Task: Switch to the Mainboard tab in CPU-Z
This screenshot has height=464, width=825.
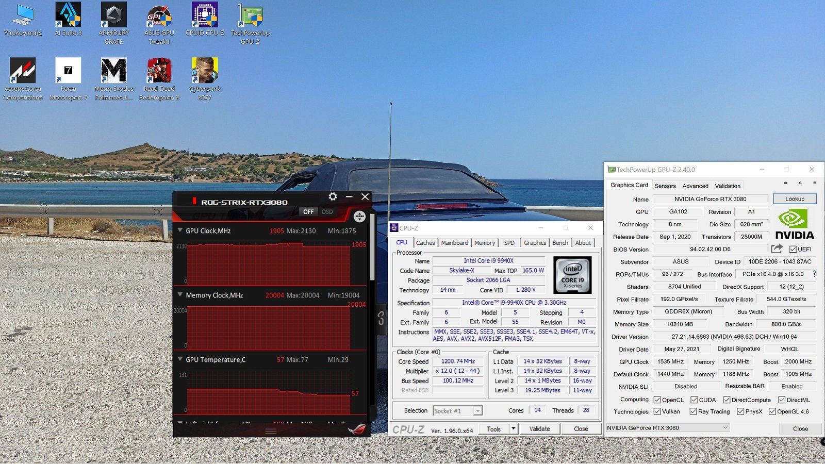Action: pos(455,243)
